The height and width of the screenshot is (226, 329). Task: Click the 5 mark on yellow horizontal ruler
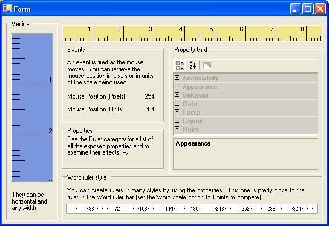[211, 29]
